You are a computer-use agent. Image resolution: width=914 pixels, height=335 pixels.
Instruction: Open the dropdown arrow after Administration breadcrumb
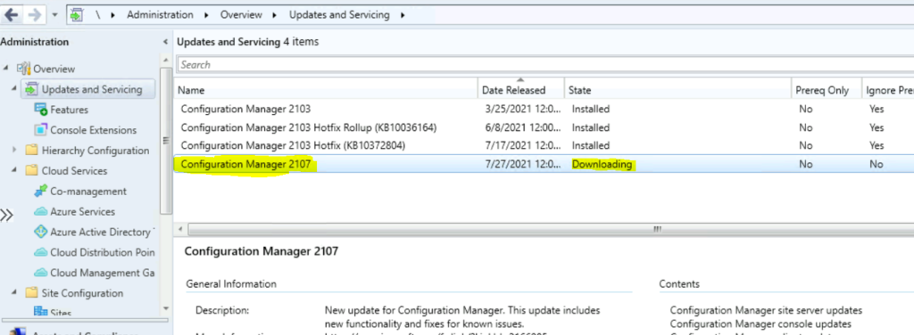(x=206, y=16)
